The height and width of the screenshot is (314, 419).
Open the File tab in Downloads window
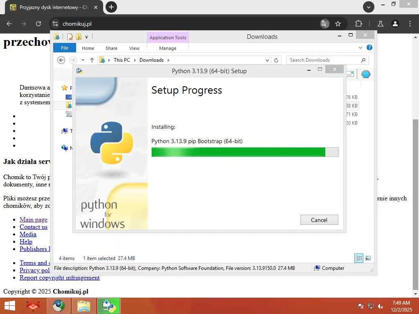point(64,48)
